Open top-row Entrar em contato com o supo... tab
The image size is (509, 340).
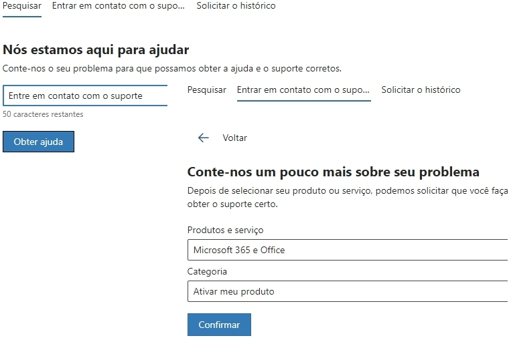tap(118, 6)
